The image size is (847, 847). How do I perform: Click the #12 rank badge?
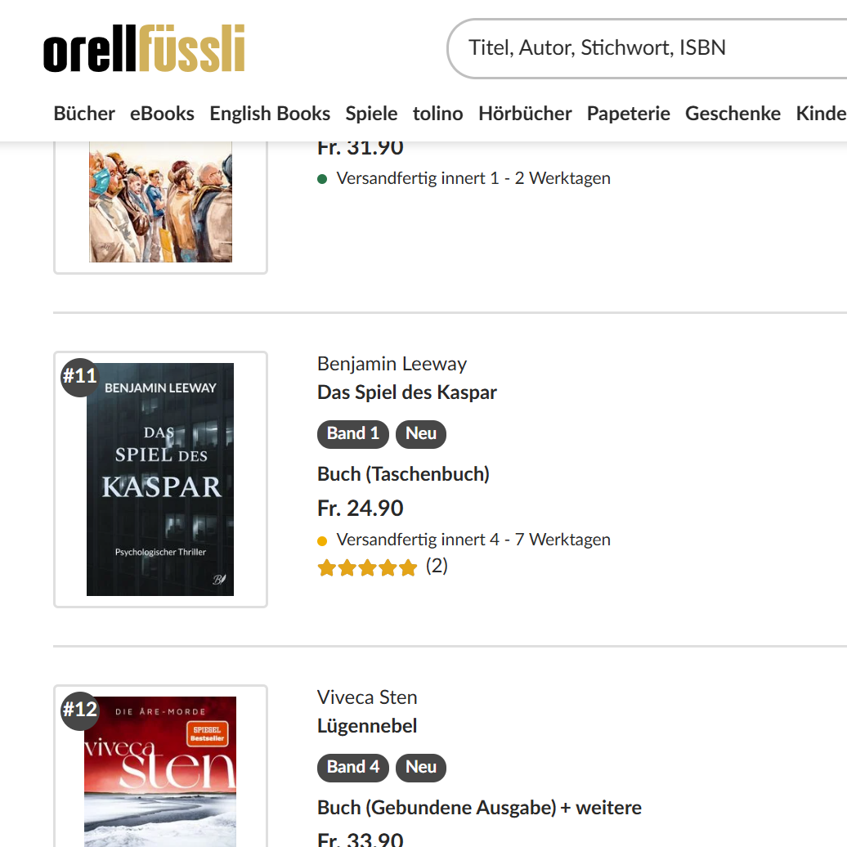coord(80,710)
